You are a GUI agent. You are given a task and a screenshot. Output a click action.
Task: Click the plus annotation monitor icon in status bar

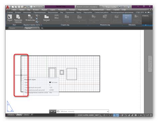[141, 115]
